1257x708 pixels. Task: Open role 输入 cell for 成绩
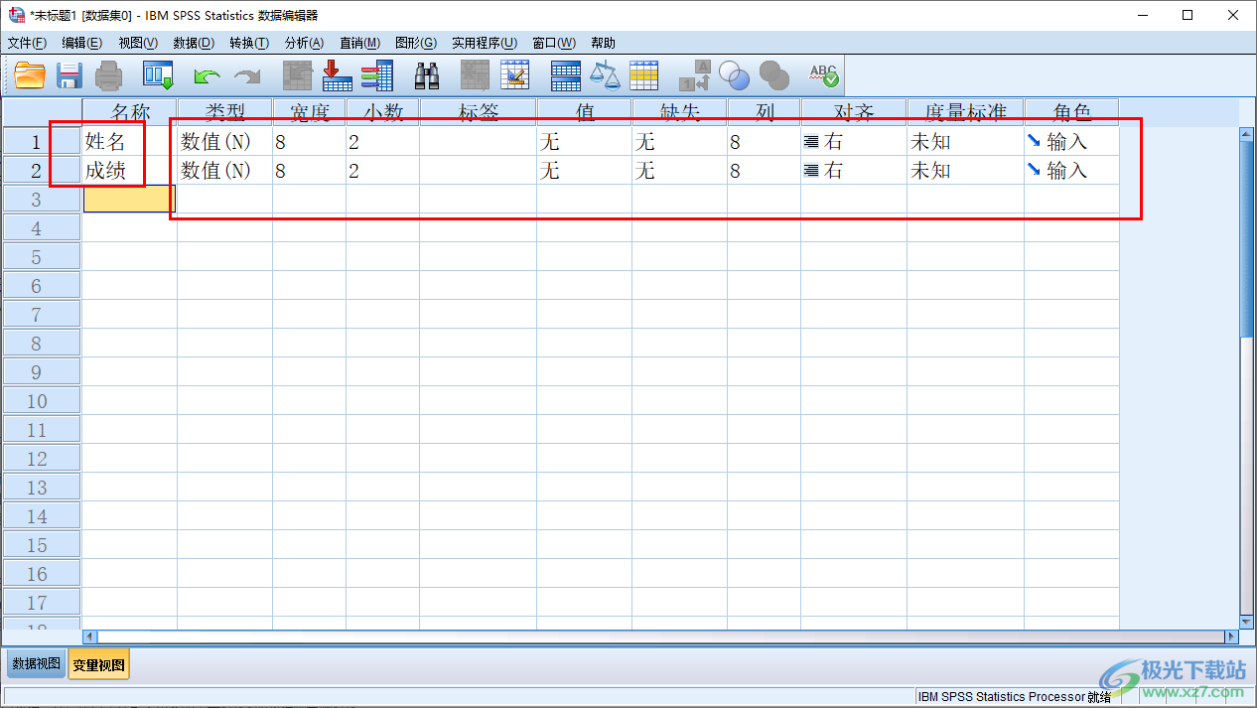coord(1071,171)
